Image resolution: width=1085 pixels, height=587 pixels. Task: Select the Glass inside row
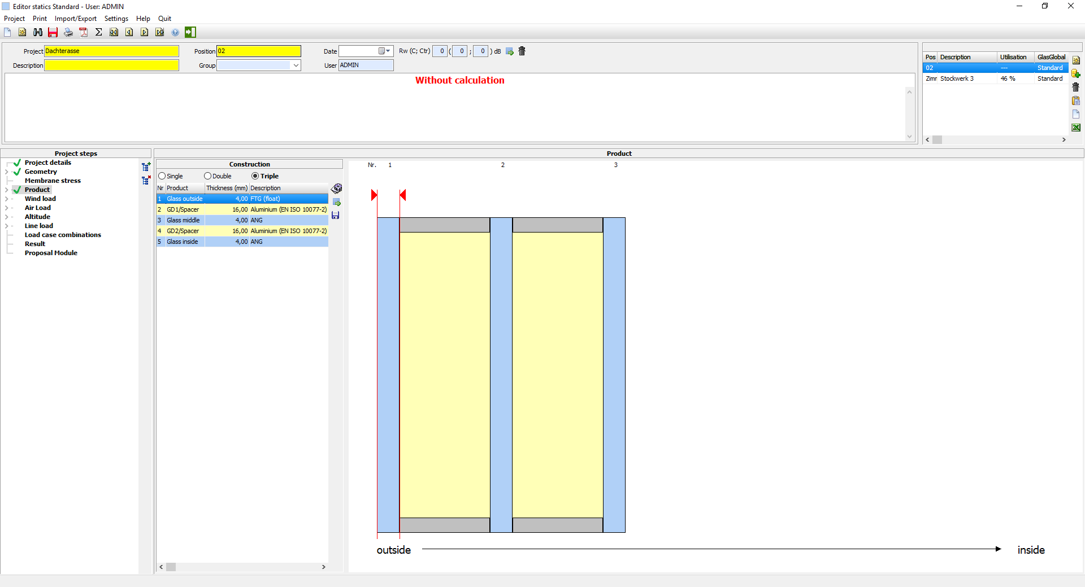coord(242,242)
